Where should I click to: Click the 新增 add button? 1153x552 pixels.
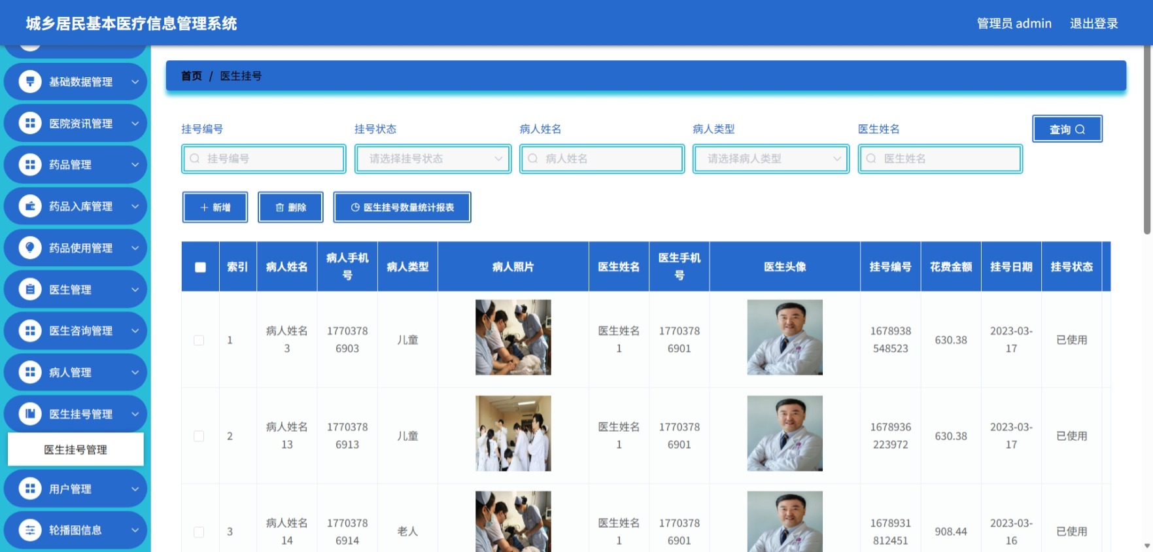tap(215, 207)
